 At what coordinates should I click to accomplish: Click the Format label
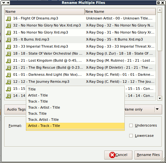pos(15,126)
